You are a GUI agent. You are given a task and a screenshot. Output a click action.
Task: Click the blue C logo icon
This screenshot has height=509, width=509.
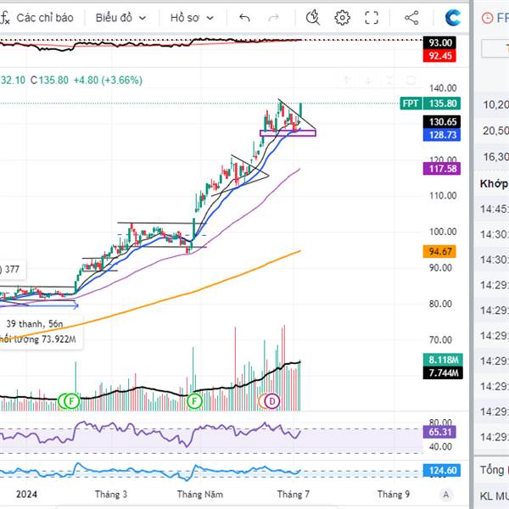(x=452, y=18)
